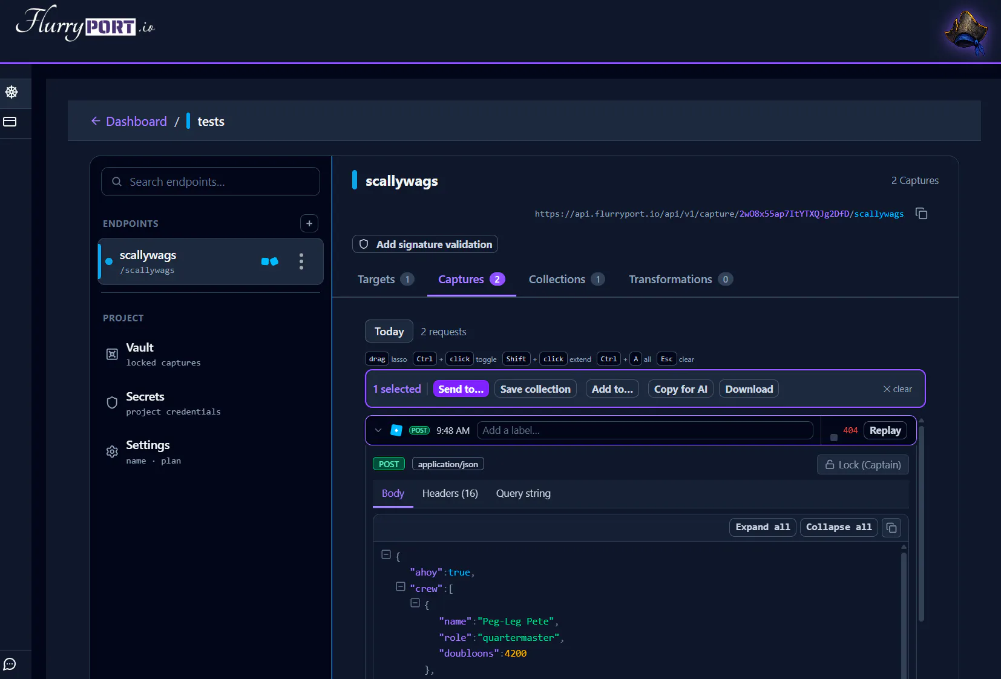
Task: Open the Body tab
Action: 393,494
